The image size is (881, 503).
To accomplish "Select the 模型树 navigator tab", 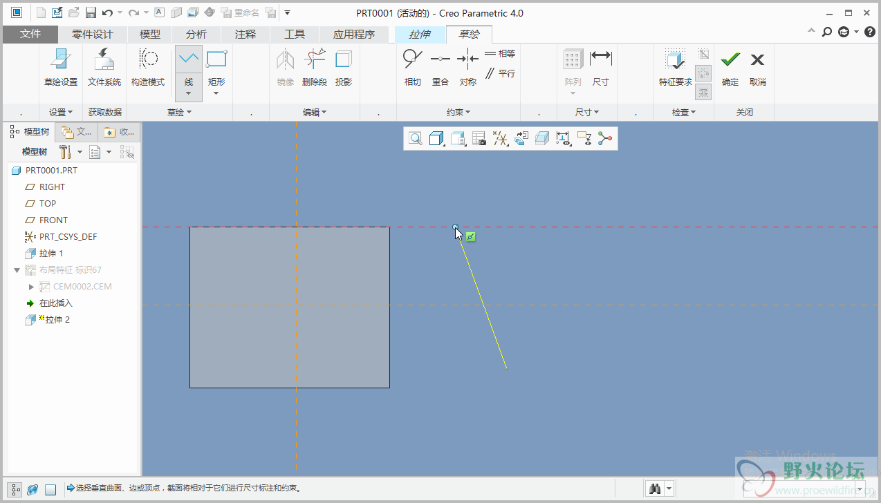I will click(x=30, y=131).
